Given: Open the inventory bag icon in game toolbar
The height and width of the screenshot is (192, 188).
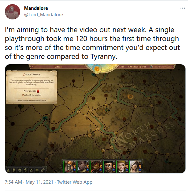Looking at the screenshot, I should (x=8, y=170).
